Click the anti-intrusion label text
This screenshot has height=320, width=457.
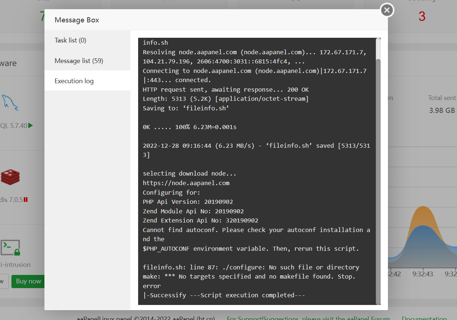[x=15, y=265]
